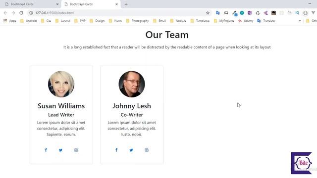Click Johnny Lesh's profile photo
This screenshot has height=178, width=317.
click(x=132, y=84)
